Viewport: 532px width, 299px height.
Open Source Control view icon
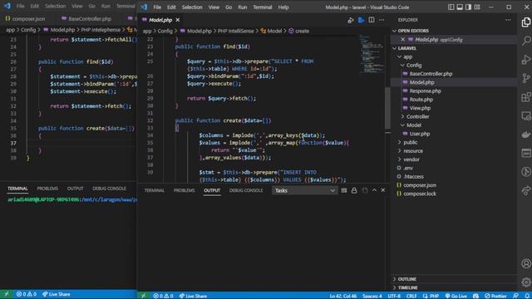(526, 78)
